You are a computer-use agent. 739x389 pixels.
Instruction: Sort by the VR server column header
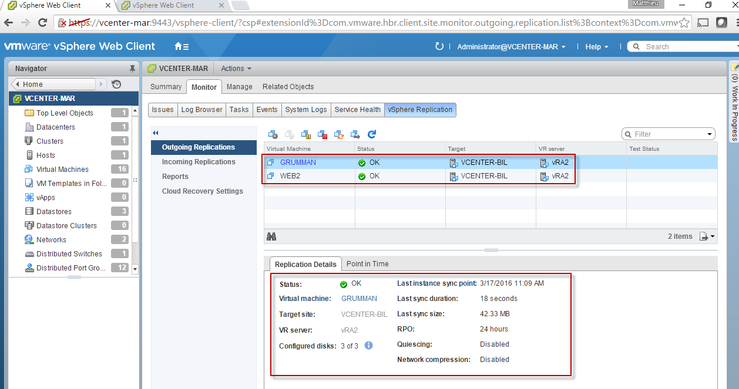[x=580, y=149]
